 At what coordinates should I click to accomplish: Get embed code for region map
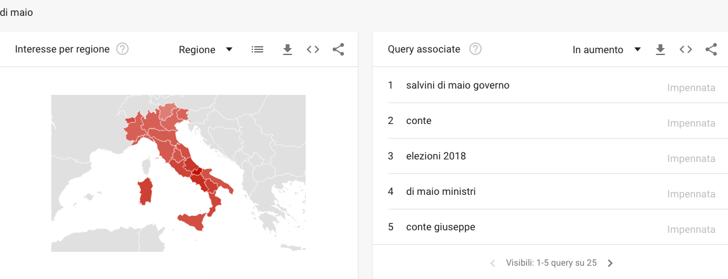click(313, 49)
